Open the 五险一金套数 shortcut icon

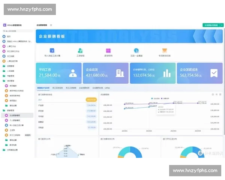click(x=136, y=51)
